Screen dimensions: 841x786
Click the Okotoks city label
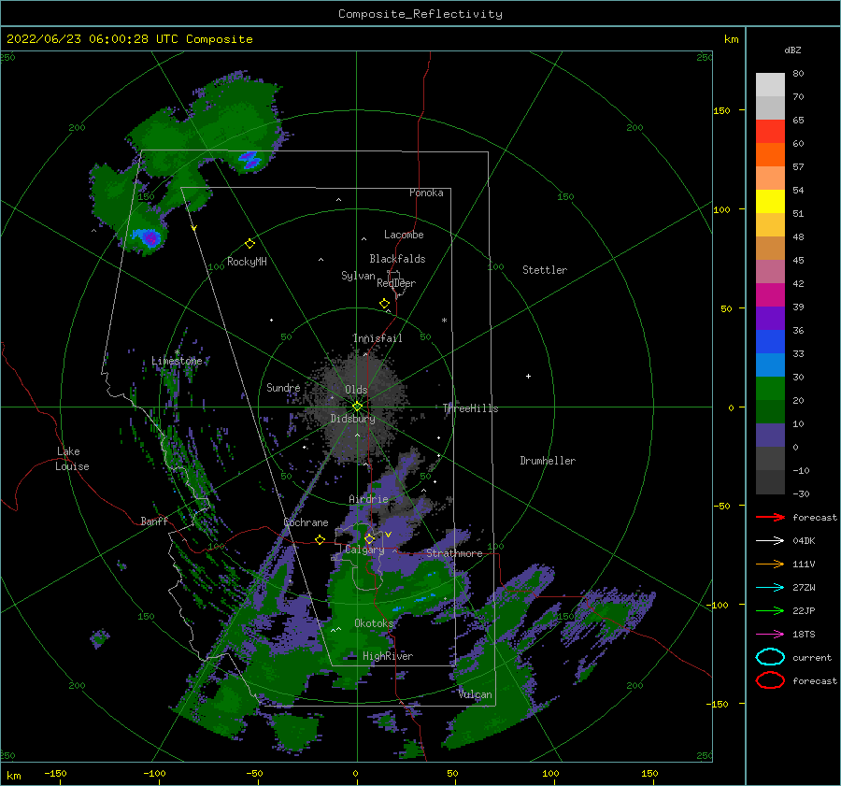pyautogui.click(x=374, y=622)
